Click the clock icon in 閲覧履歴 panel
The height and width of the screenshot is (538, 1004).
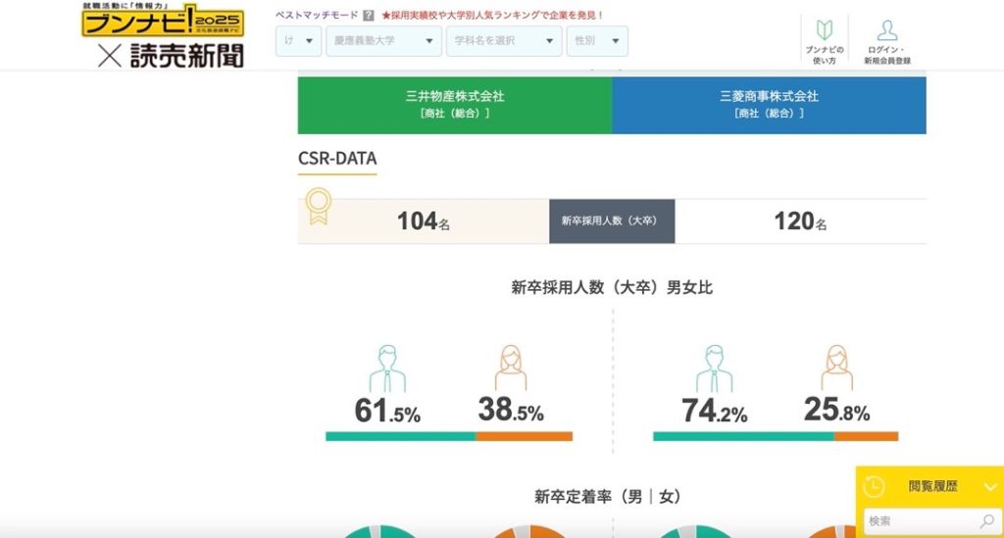click(874, 487)
